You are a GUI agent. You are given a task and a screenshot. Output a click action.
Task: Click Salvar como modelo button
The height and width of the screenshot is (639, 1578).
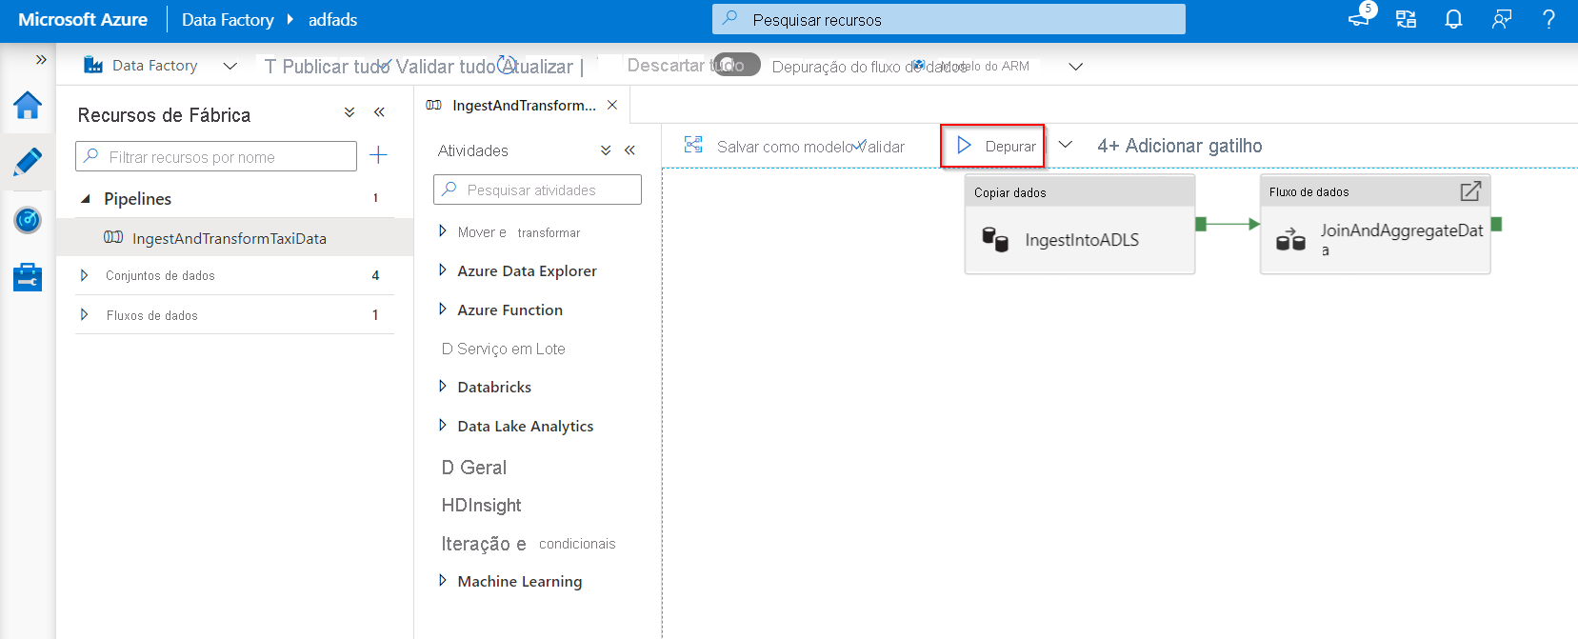[785, 147]
